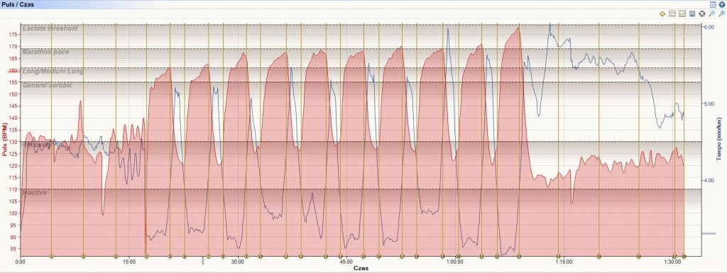Select the Tempo (min/km) right axis title
This screenshot has width=727, height=273.
click(x=719, y=139)
